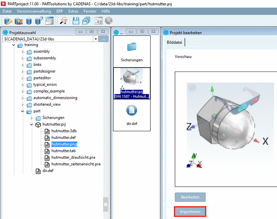Select hutmutter_seitenansicht.pra in the tree
Screen dimensions: 277x219
76,164
